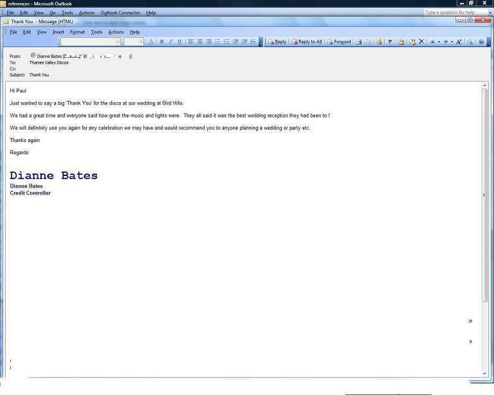Screen dimensions: 494x395
Task: Expand the font name dropdown
Action: point(118,42)
